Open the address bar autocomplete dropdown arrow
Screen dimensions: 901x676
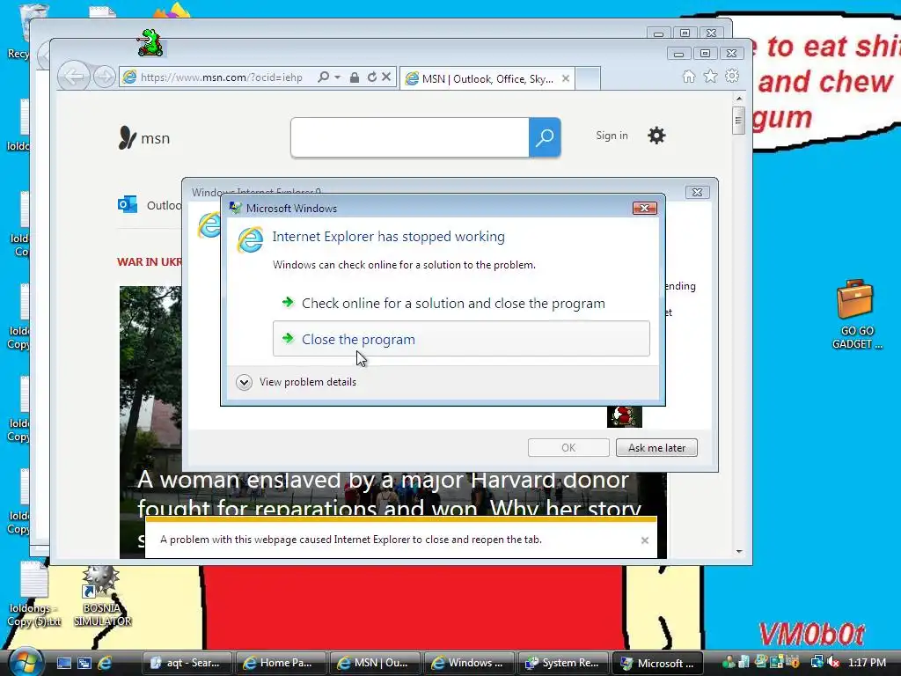tap(337, 77)
